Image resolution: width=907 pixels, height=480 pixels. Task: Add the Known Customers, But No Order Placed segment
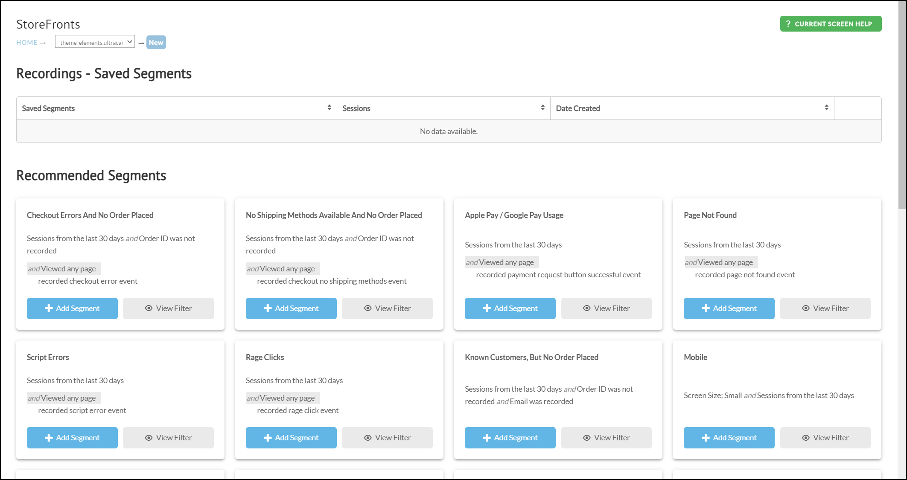tap(510, 438)
